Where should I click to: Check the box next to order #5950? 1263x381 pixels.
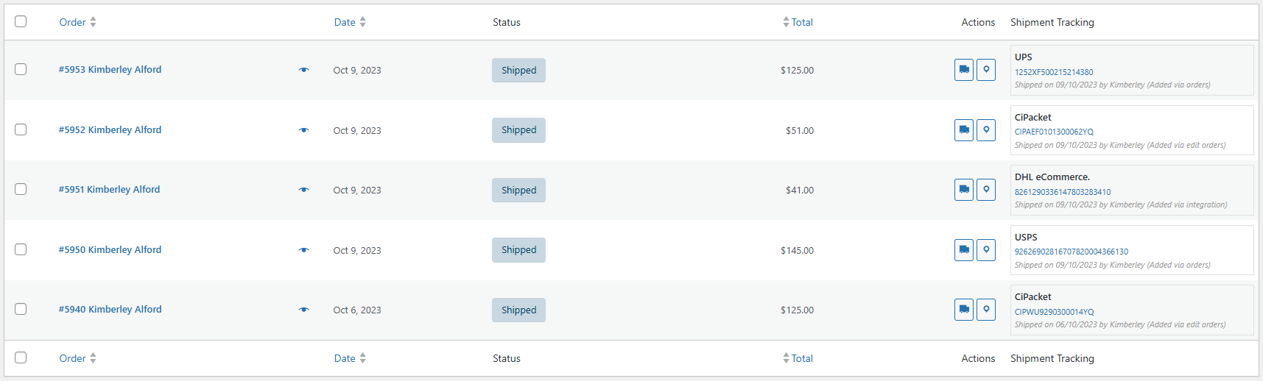tap(21, 249)
